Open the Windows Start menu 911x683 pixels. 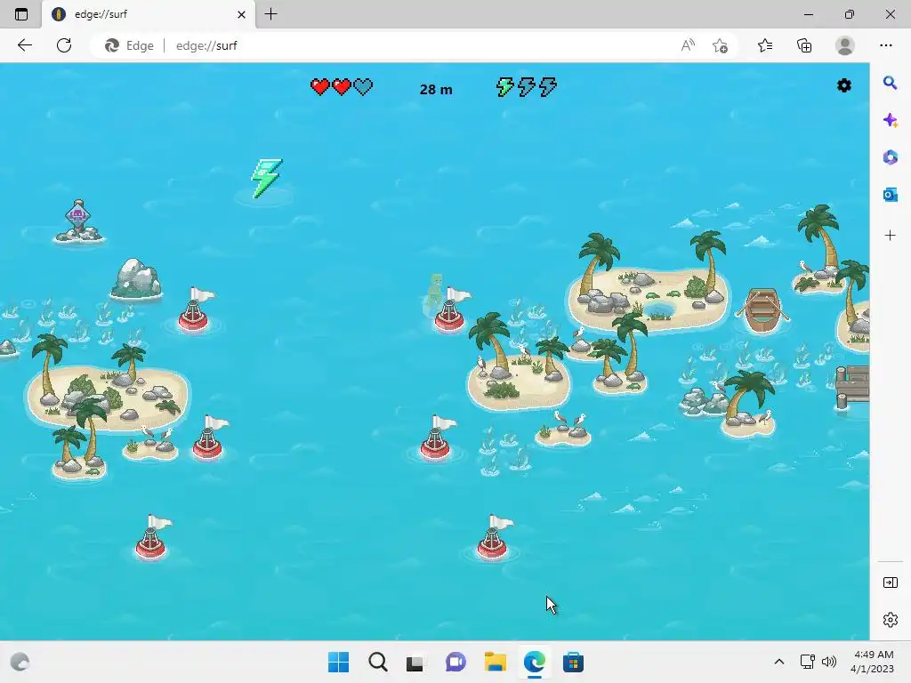click(x=338, y=662)
